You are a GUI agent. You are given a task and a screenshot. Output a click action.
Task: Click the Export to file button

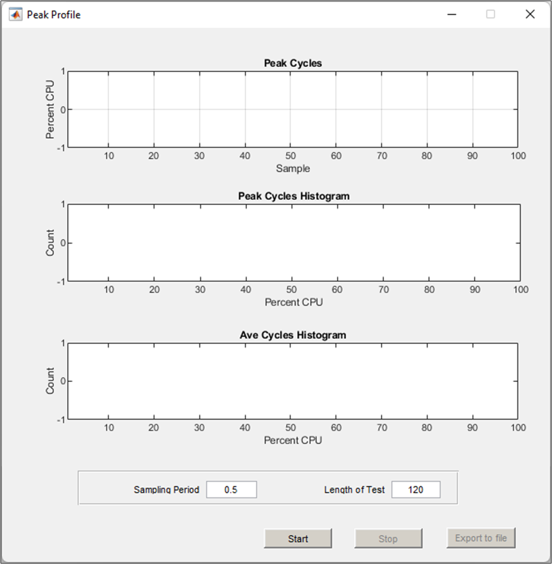pos(481,538)
